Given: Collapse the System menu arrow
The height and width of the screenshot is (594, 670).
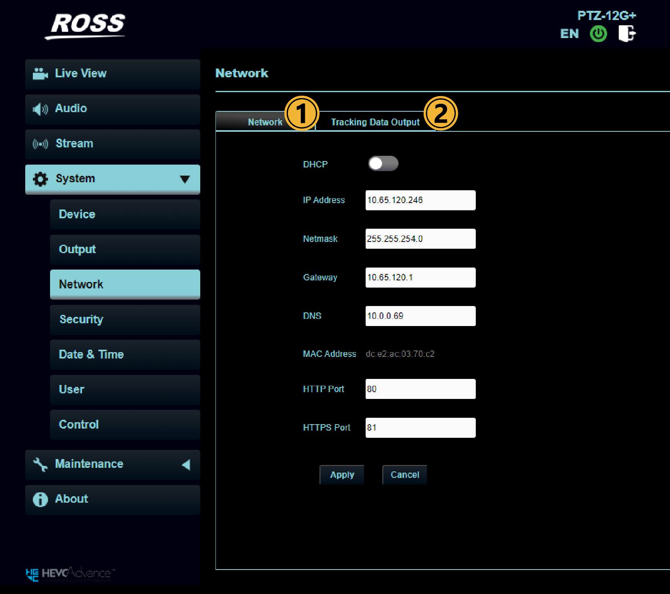Looking at the screenshot, I should pos(185,179).
